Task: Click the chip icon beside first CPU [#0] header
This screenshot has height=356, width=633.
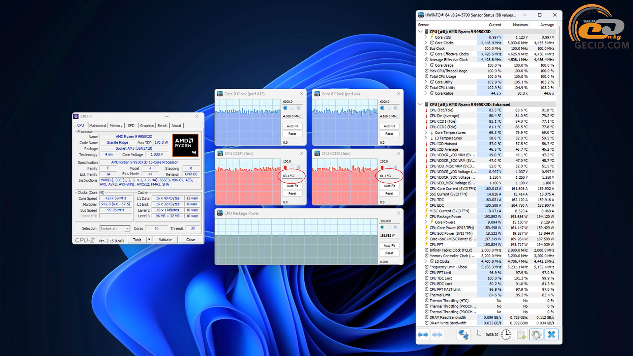Action: pos(426,32)
